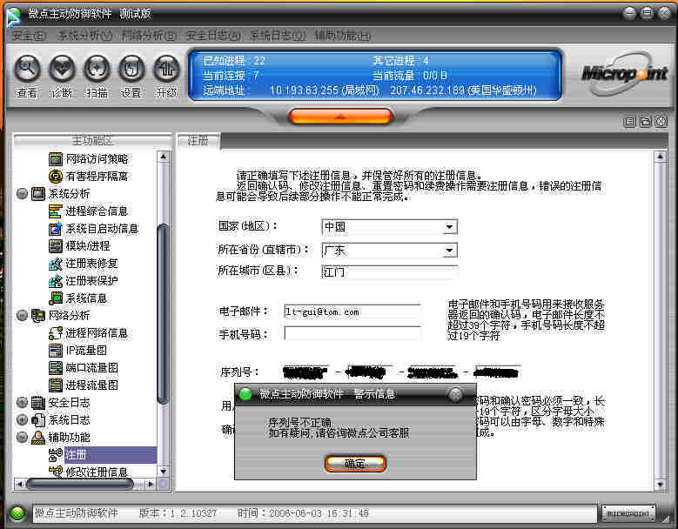The height and width of the screenshot is (529, 678).
Task: Open the 辅助功能 menu in menu bar
Action: coord(342,36)
